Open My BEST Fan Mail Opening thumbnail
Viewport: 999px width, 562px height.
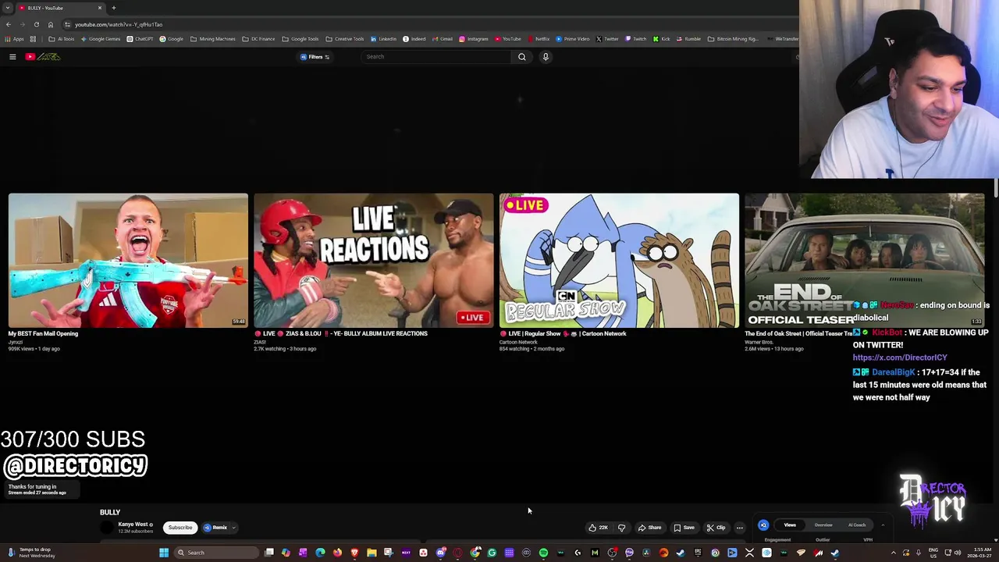click(128, 260)
